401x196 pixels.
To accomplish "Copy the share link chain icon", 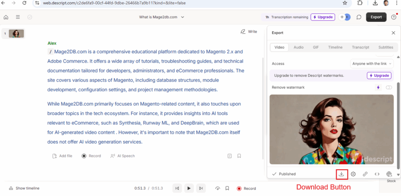I will (x=365, y=174).
